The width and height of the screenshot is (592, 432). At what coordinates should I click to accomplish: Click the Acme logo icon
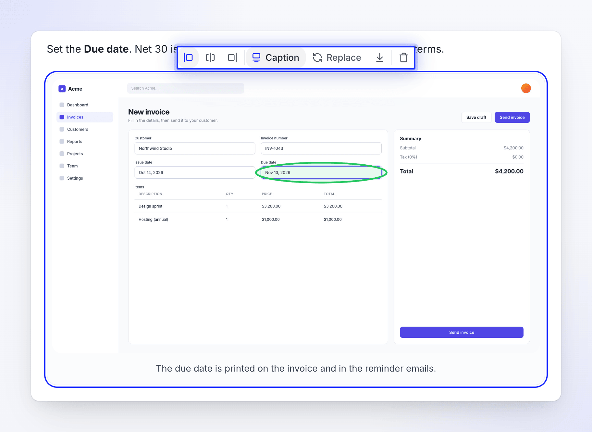(x=62, y=89)
